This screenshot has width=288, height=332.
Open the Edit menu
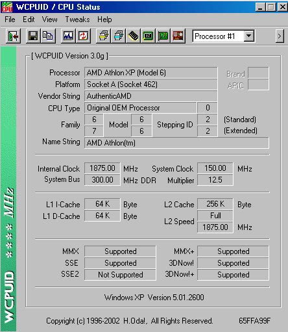tap(29, 19)
